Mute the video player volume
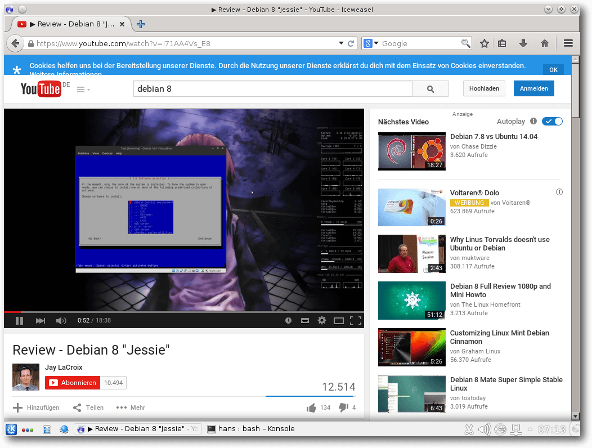 click(x=61, y=321)
